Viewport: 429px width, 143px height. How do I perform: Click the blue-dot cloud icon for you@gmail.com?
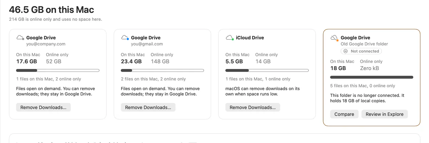[x=125, y=38]
